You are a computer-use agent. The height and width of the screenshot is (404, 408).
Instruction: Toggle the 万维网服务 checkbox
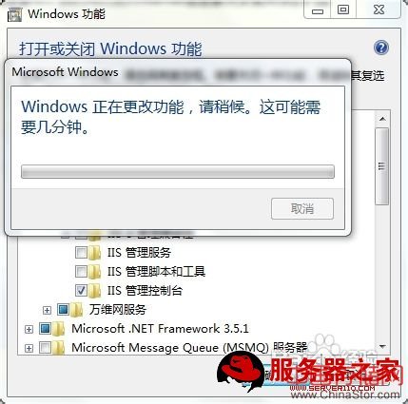[x=63, y=310]
